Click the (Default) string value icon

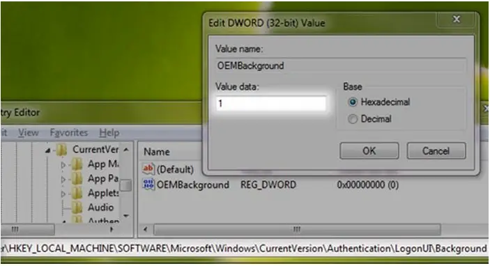(x=148, y=169)
